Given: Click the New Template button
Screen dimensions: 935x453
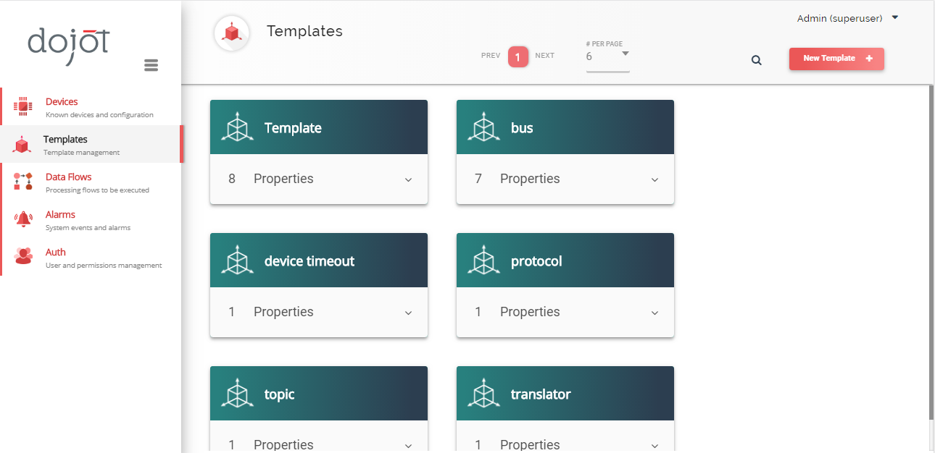Looking at the screenshot, I should click(x=836, y=59).
